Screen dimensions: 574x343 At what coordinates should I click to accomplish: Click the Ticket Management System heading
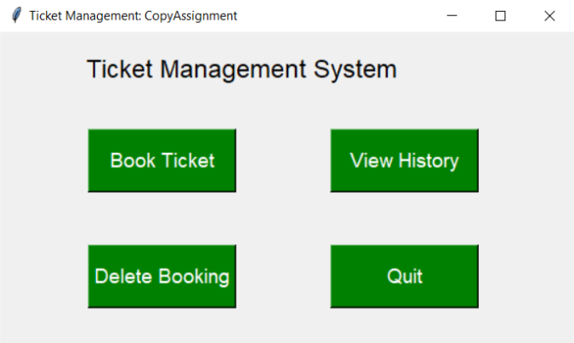[242, 69]
